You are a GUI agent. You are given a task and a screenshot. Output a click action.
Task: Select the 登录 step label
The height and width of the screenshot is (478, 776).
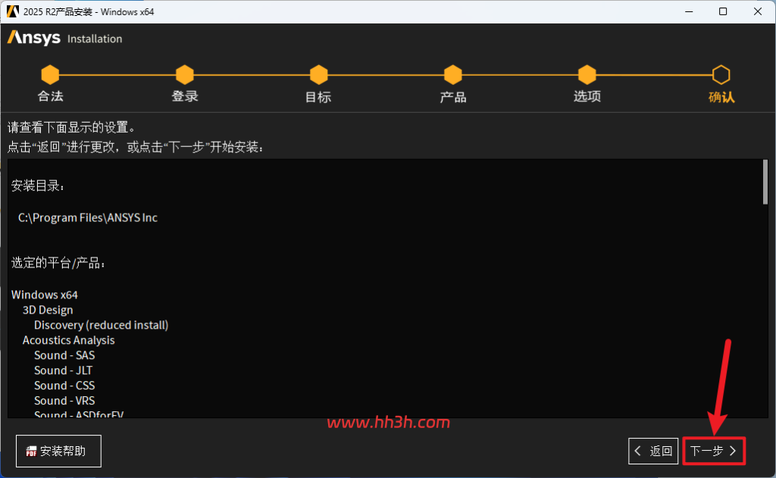[x=185, y=96]
